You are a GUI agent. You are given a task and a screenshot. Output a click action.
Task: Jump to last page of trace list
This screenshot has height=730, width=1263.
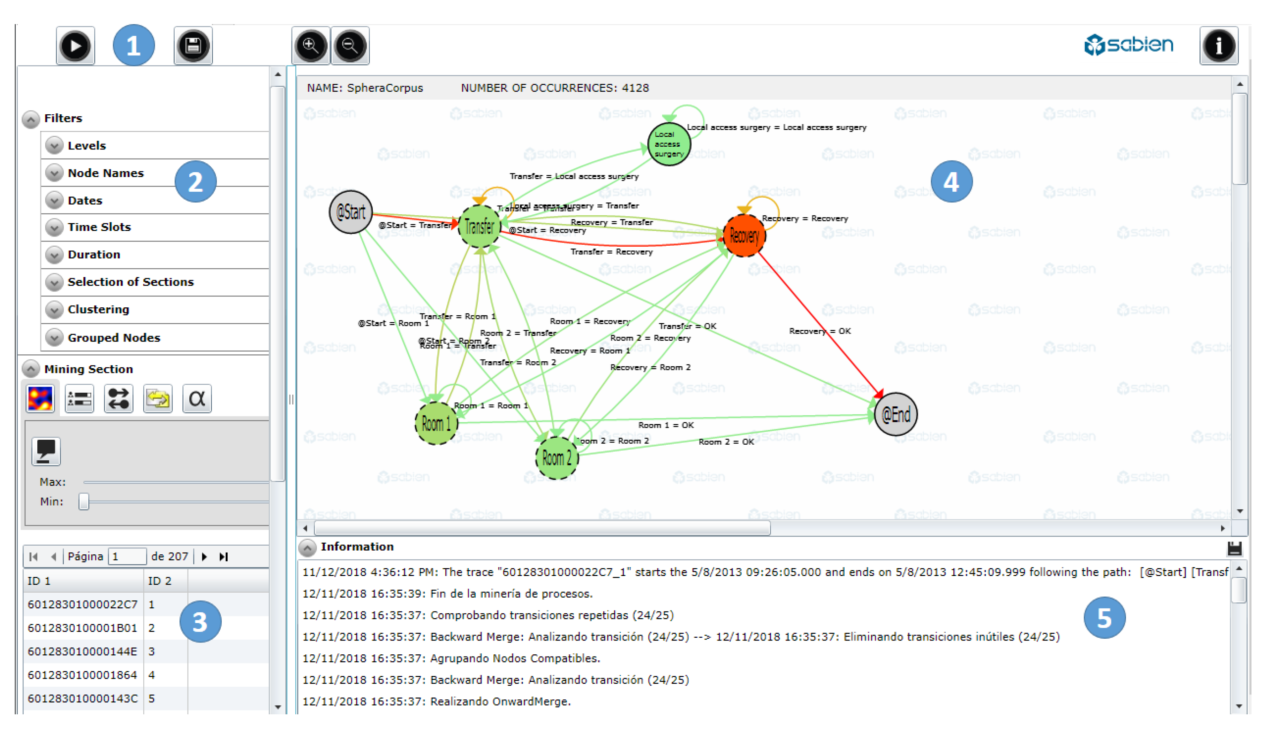224,557
